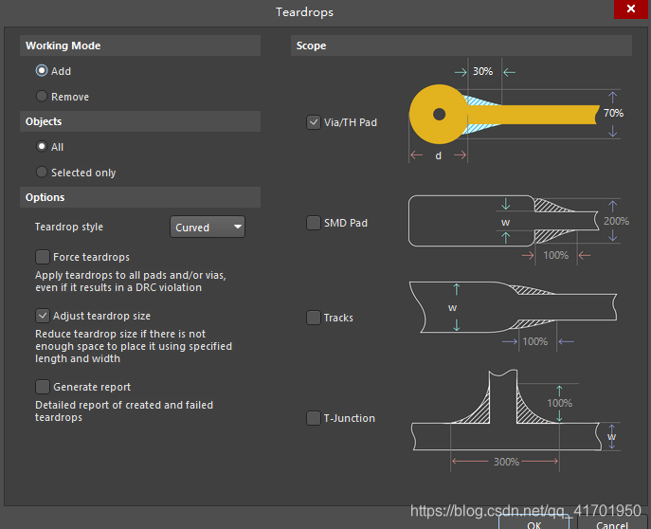
Task: Enable the SMD Pad scope checkbox
Action: (314, 223)
